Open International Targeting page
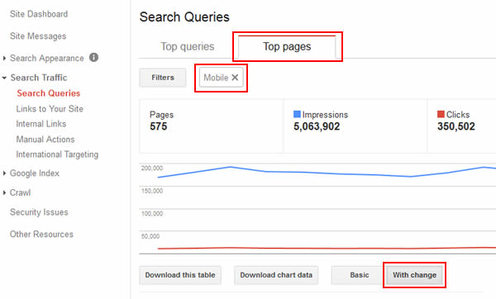The height and width of the screenshot is (299, 496). pos(57,154)
